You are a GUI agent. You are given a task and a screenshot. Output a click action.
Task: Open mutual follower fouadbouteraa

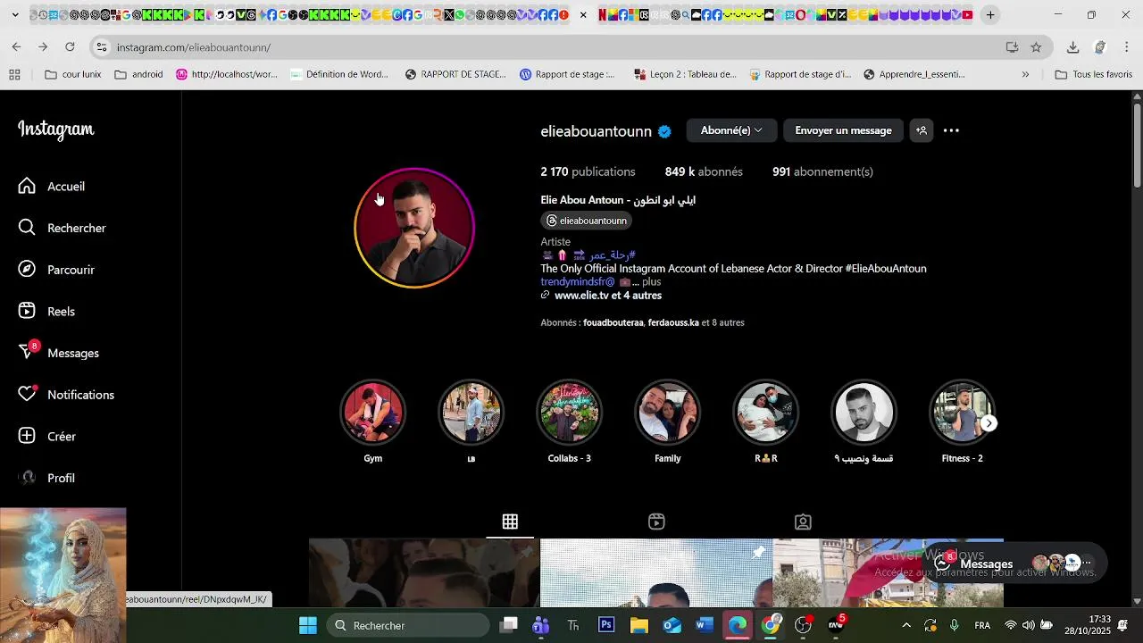point(613,322)
